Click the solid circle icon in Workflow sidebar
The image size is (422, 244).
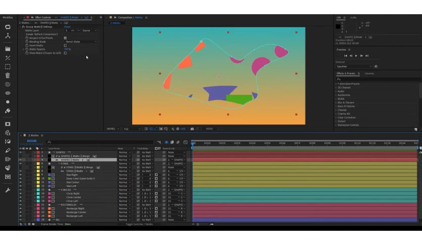pos(8,102)
